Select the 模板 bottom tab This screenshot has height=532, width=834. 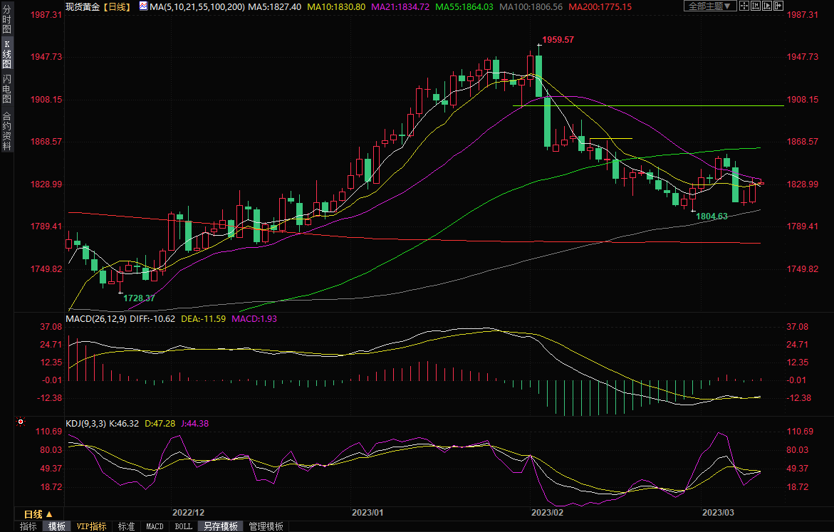[57, 526]
